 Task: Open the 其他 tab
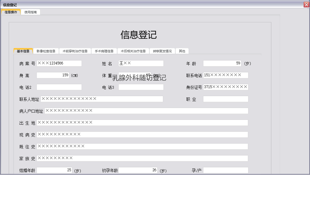[x=182, y=51]
